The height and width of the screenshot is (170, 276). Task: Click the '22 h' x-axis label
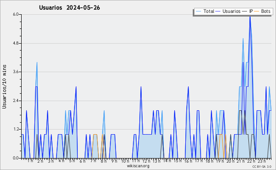pyautogui.click(x=251, y=161)
